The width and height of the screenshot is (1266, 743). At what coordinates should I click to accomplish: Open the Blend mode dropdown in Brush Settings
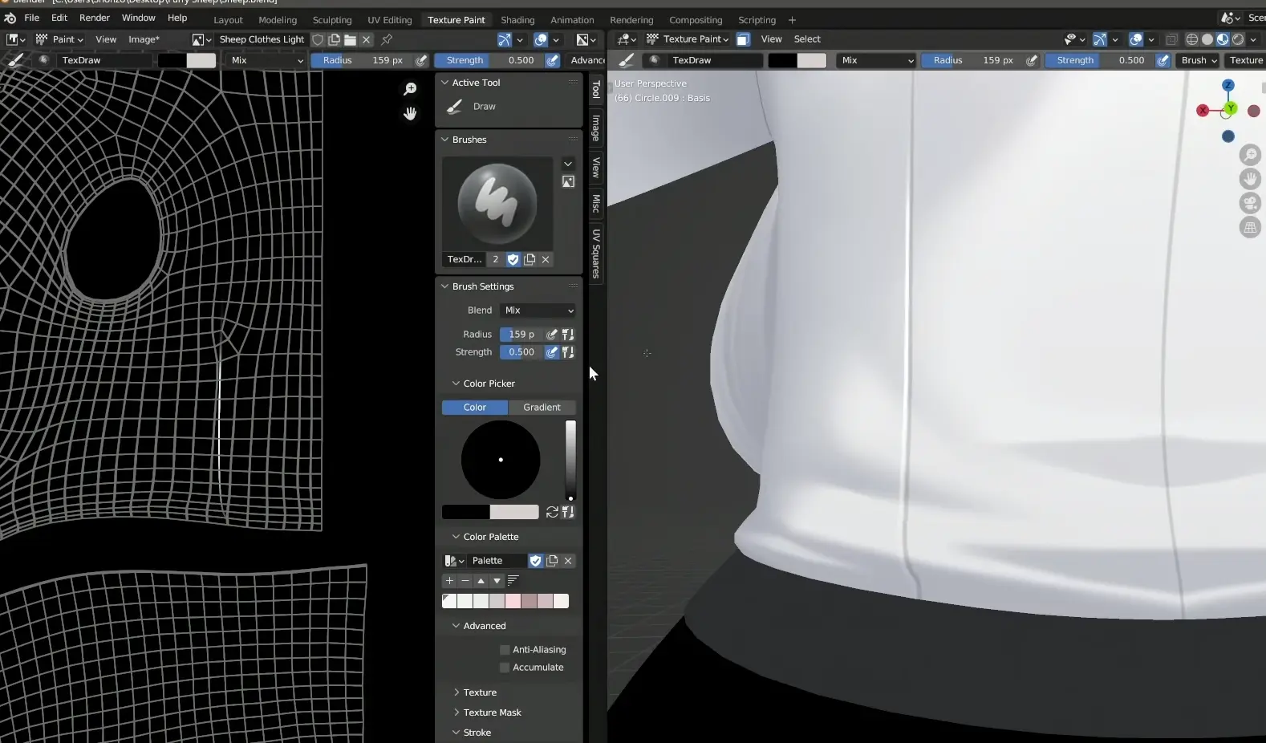click(x=538, y=311)
